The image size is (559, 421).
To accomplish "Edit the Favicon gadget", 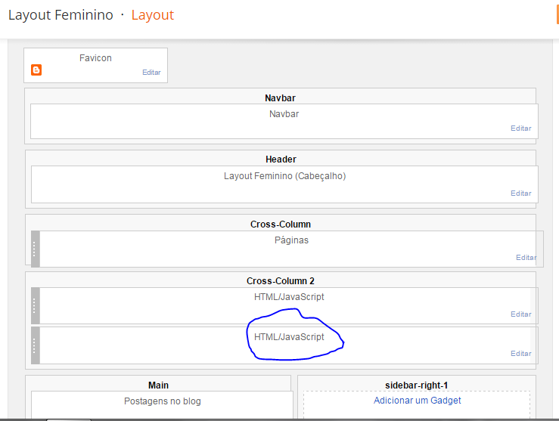I will tap(151, 73).
